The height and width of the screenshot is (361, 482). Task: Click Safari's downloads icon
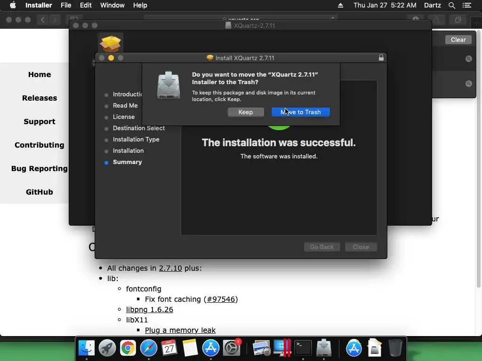416,19
